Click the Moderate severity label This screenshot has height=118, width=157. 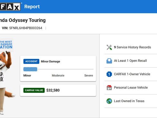[58, 75]
